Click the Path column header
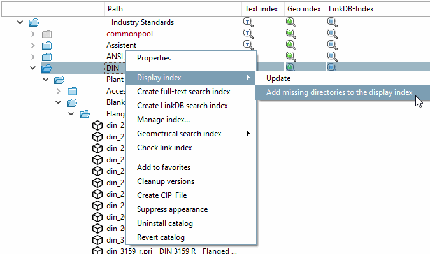The image size is (430, 254). 173,9
